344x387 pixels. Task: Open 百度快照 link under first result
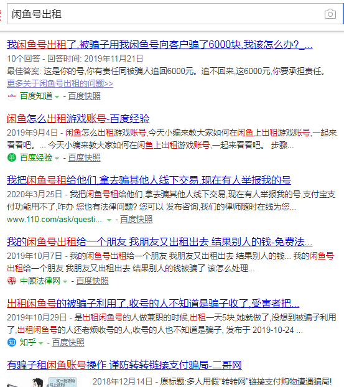(84, 96)
